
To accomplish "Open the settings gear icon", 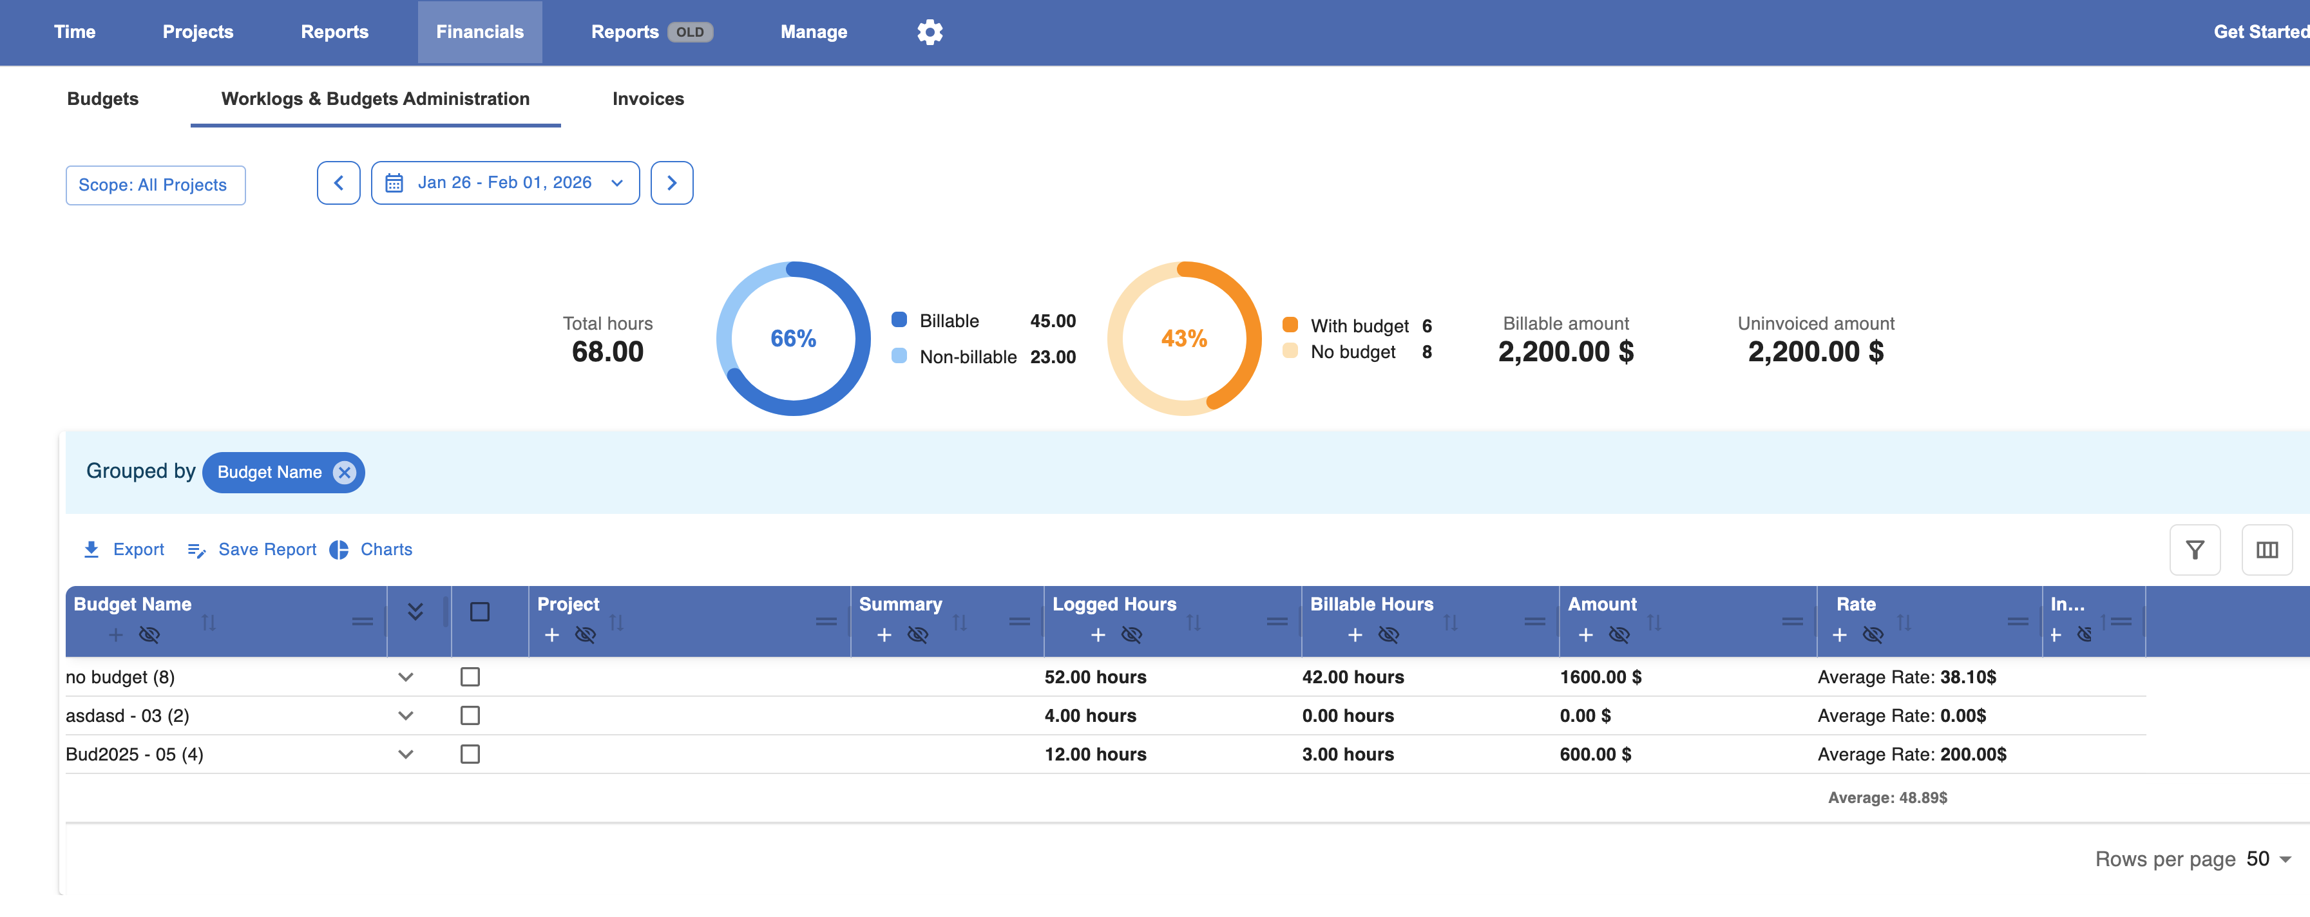I will [930, 32].
